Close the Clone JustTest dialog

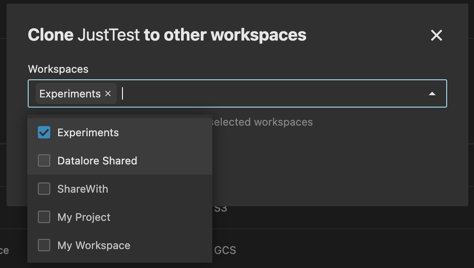[436, 35]
